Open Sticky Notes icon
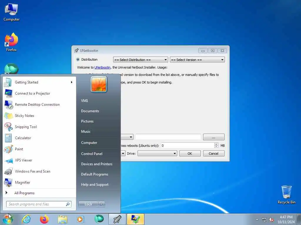Screen dimensions: 301x225 tap(9, 116)
